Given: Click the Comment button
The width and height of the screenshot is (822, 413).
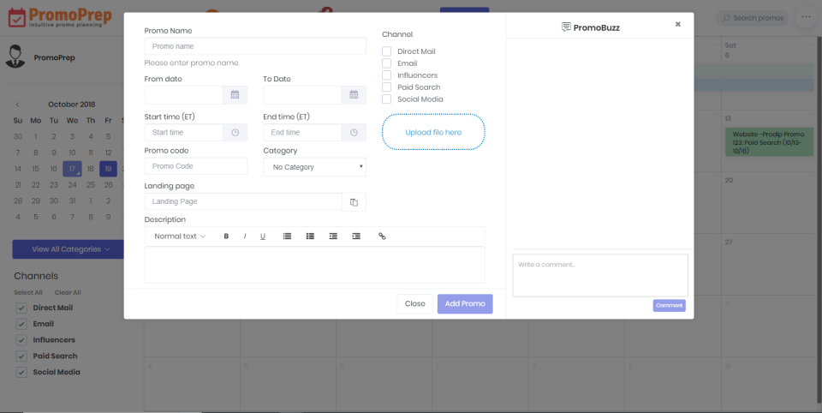Looking at the screenshot, I should 669,305.
